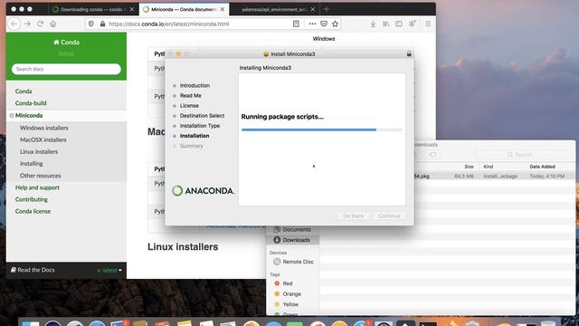Image resolution: width=579 pixels, height=326 pixels.
Task: Sort Finder list by Size column
Action: click(469, 167)
